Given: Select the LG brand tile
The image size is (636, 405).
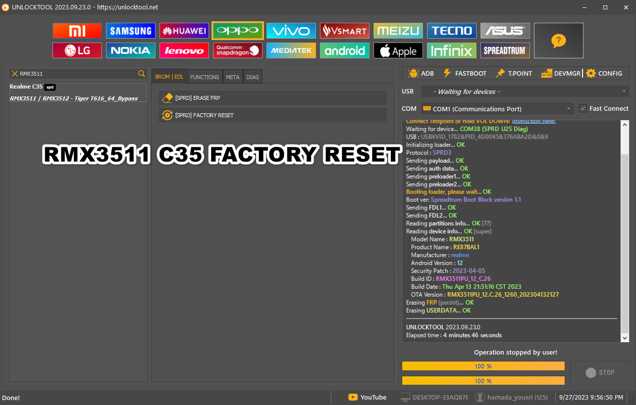Looking at the screenshot, I should point(77,50).
